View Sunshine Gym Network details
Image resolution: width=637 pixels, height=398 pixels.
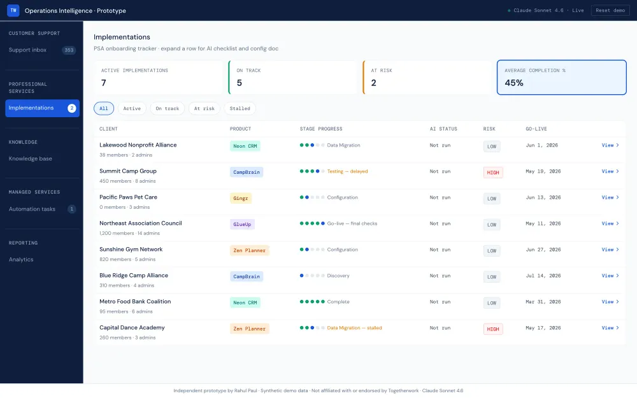610,250
